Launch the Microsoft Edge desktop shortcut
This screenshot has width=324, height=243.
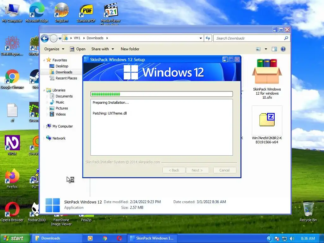tap(37, 12)
